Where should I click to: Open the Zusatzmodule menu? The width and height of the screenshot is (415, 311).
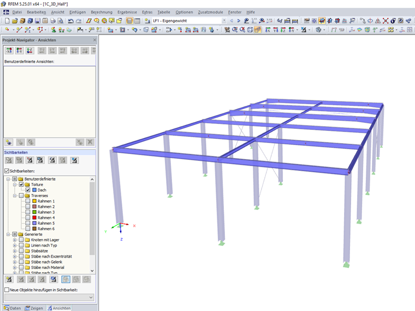point(210,12)
